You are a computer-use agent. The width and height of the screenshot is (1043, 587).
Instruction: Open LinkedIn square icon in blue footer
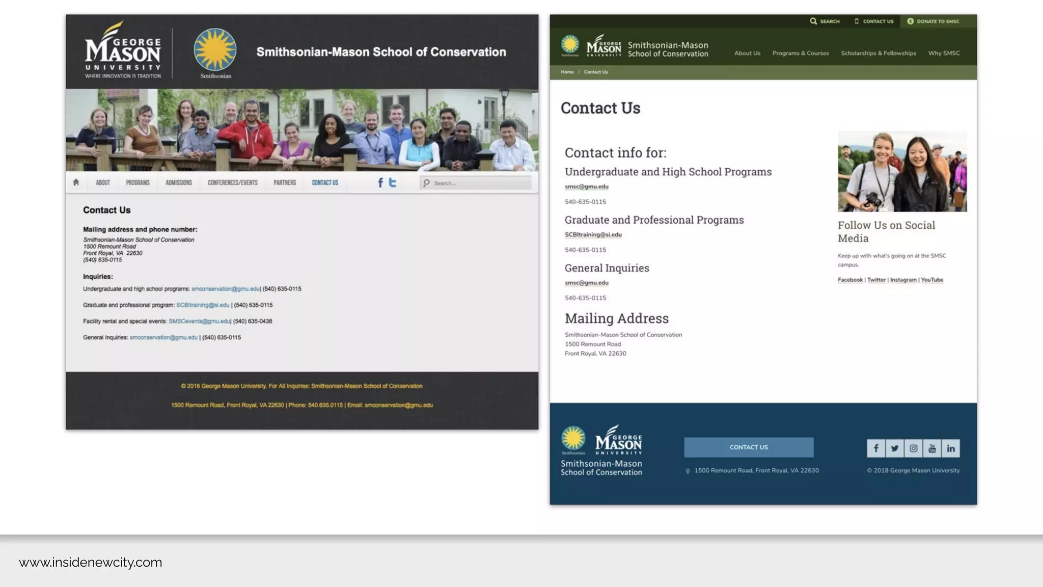pyautogui.click(x=951, y=448)
